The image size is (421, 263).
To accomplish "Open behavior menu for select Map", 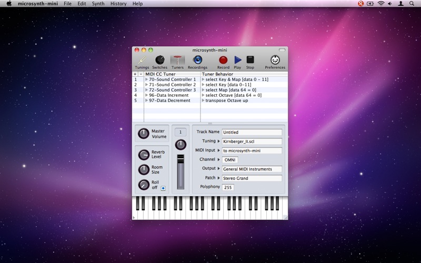I will tap(203, 90).
